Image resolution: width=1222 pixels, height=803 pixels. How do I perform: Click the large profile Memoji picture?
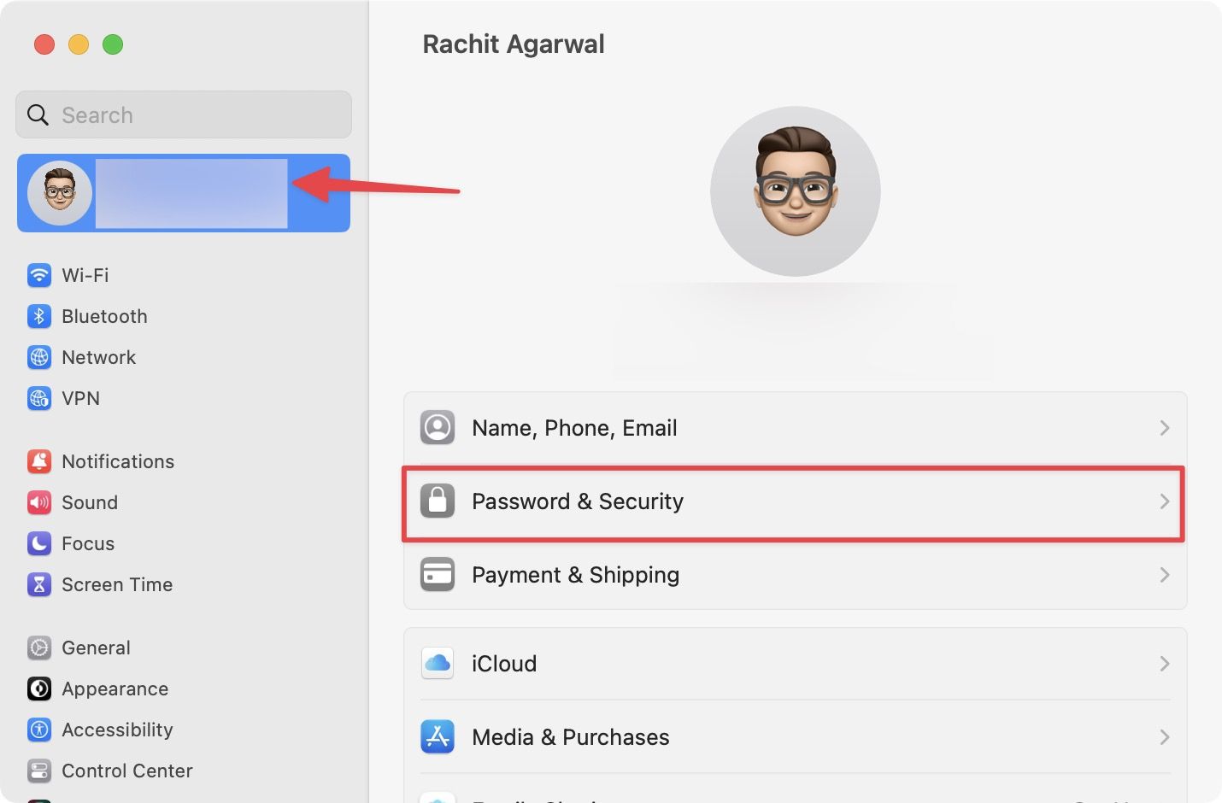[796, 191]
